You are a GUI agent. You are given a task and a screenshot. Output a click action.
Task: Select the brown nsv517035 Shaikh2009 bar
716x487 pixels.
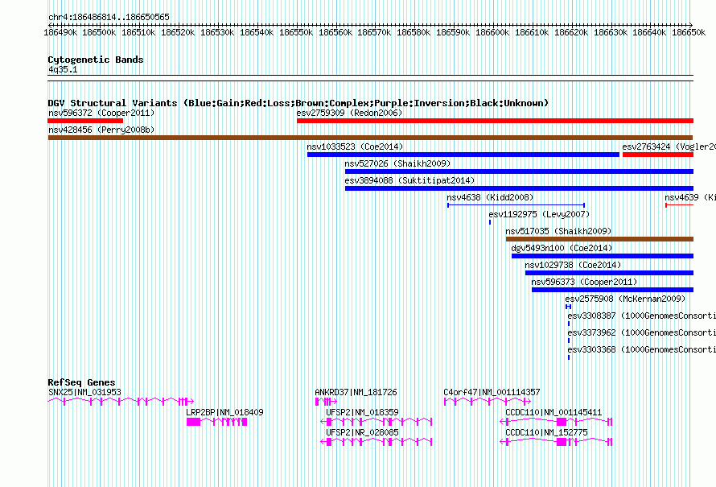point(599,239)
